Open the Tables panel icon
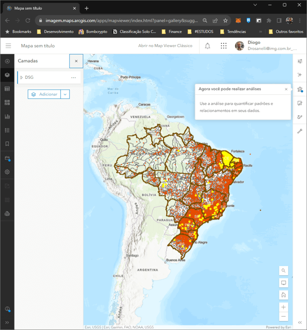Screen dimensions: 307x330 pyautogui.click(x=7, y=88)
